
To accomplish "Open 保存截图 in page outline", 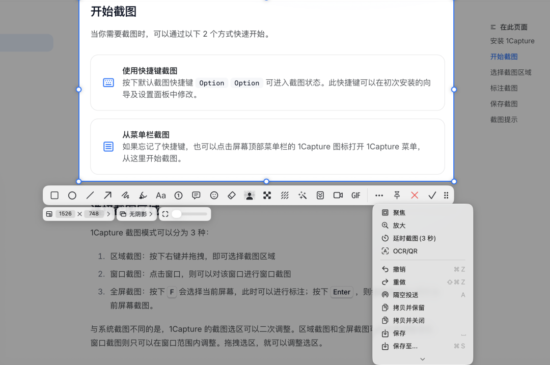I will coord(504,104).
